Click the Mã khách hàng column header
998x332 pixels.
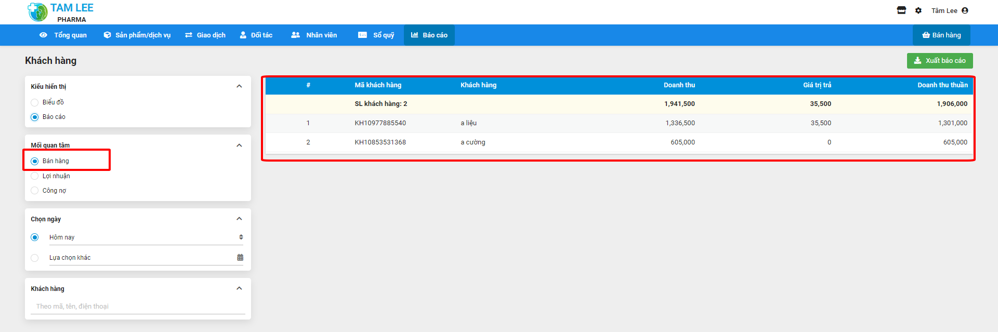pos(378,85)
